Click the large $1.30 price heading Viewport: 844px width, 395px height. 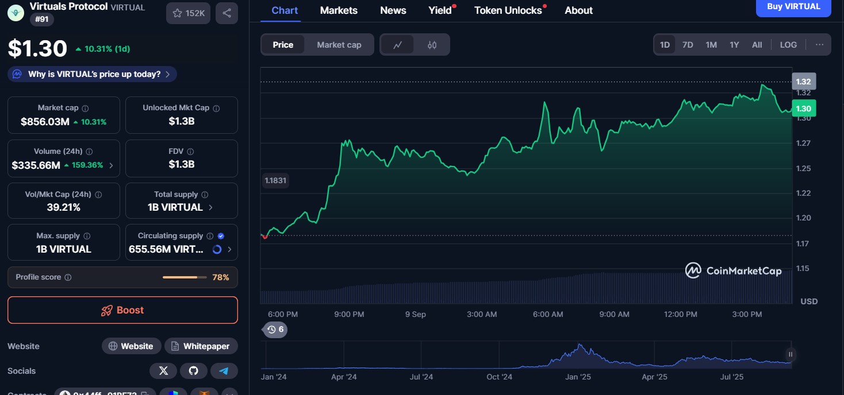coord(37,49)
